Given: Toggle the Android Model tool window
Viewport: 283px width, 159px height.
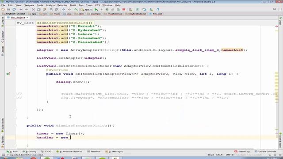Looking at the screenshot, I should point(280,140).
